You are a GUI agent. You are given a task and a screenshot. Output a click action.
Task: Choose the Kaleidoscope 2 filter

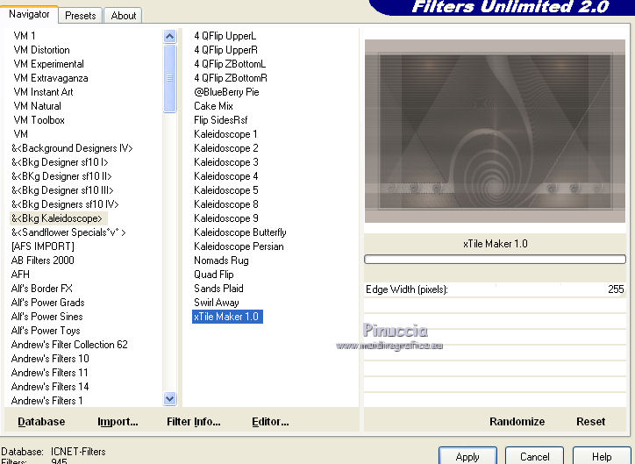[225, 148]
